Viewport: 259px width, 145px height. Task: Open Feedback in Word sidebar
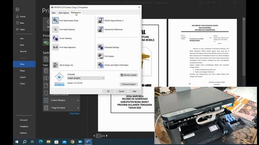[x=24, y=126]
